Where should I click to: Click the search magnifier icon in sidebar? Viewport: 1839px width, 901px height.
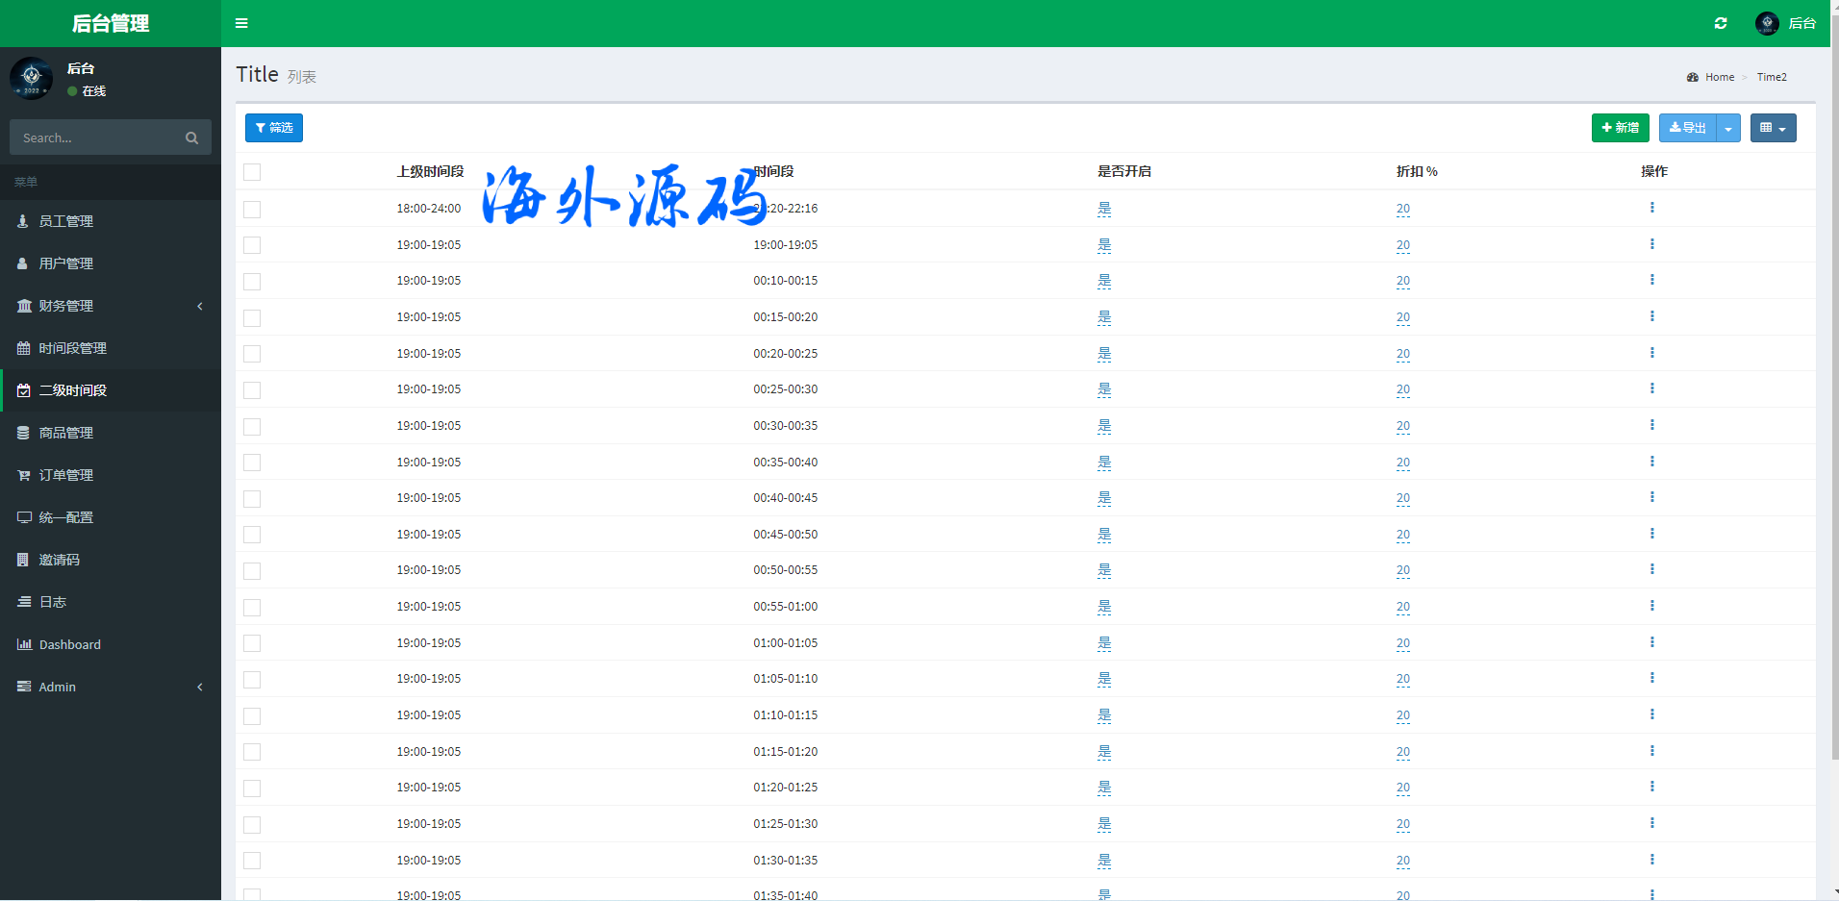191,138
